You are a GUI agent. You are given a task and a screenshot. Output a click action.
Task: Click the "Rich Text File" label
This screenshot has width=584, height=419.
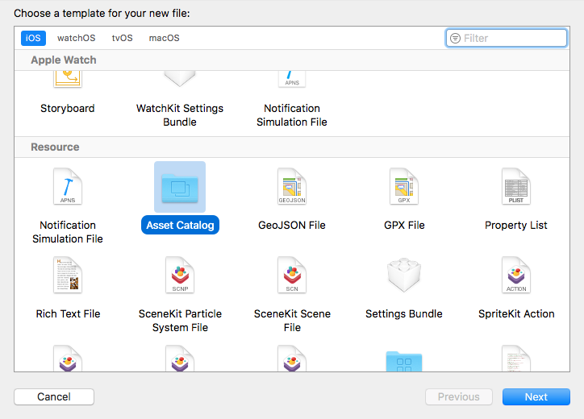coord(68,313)
